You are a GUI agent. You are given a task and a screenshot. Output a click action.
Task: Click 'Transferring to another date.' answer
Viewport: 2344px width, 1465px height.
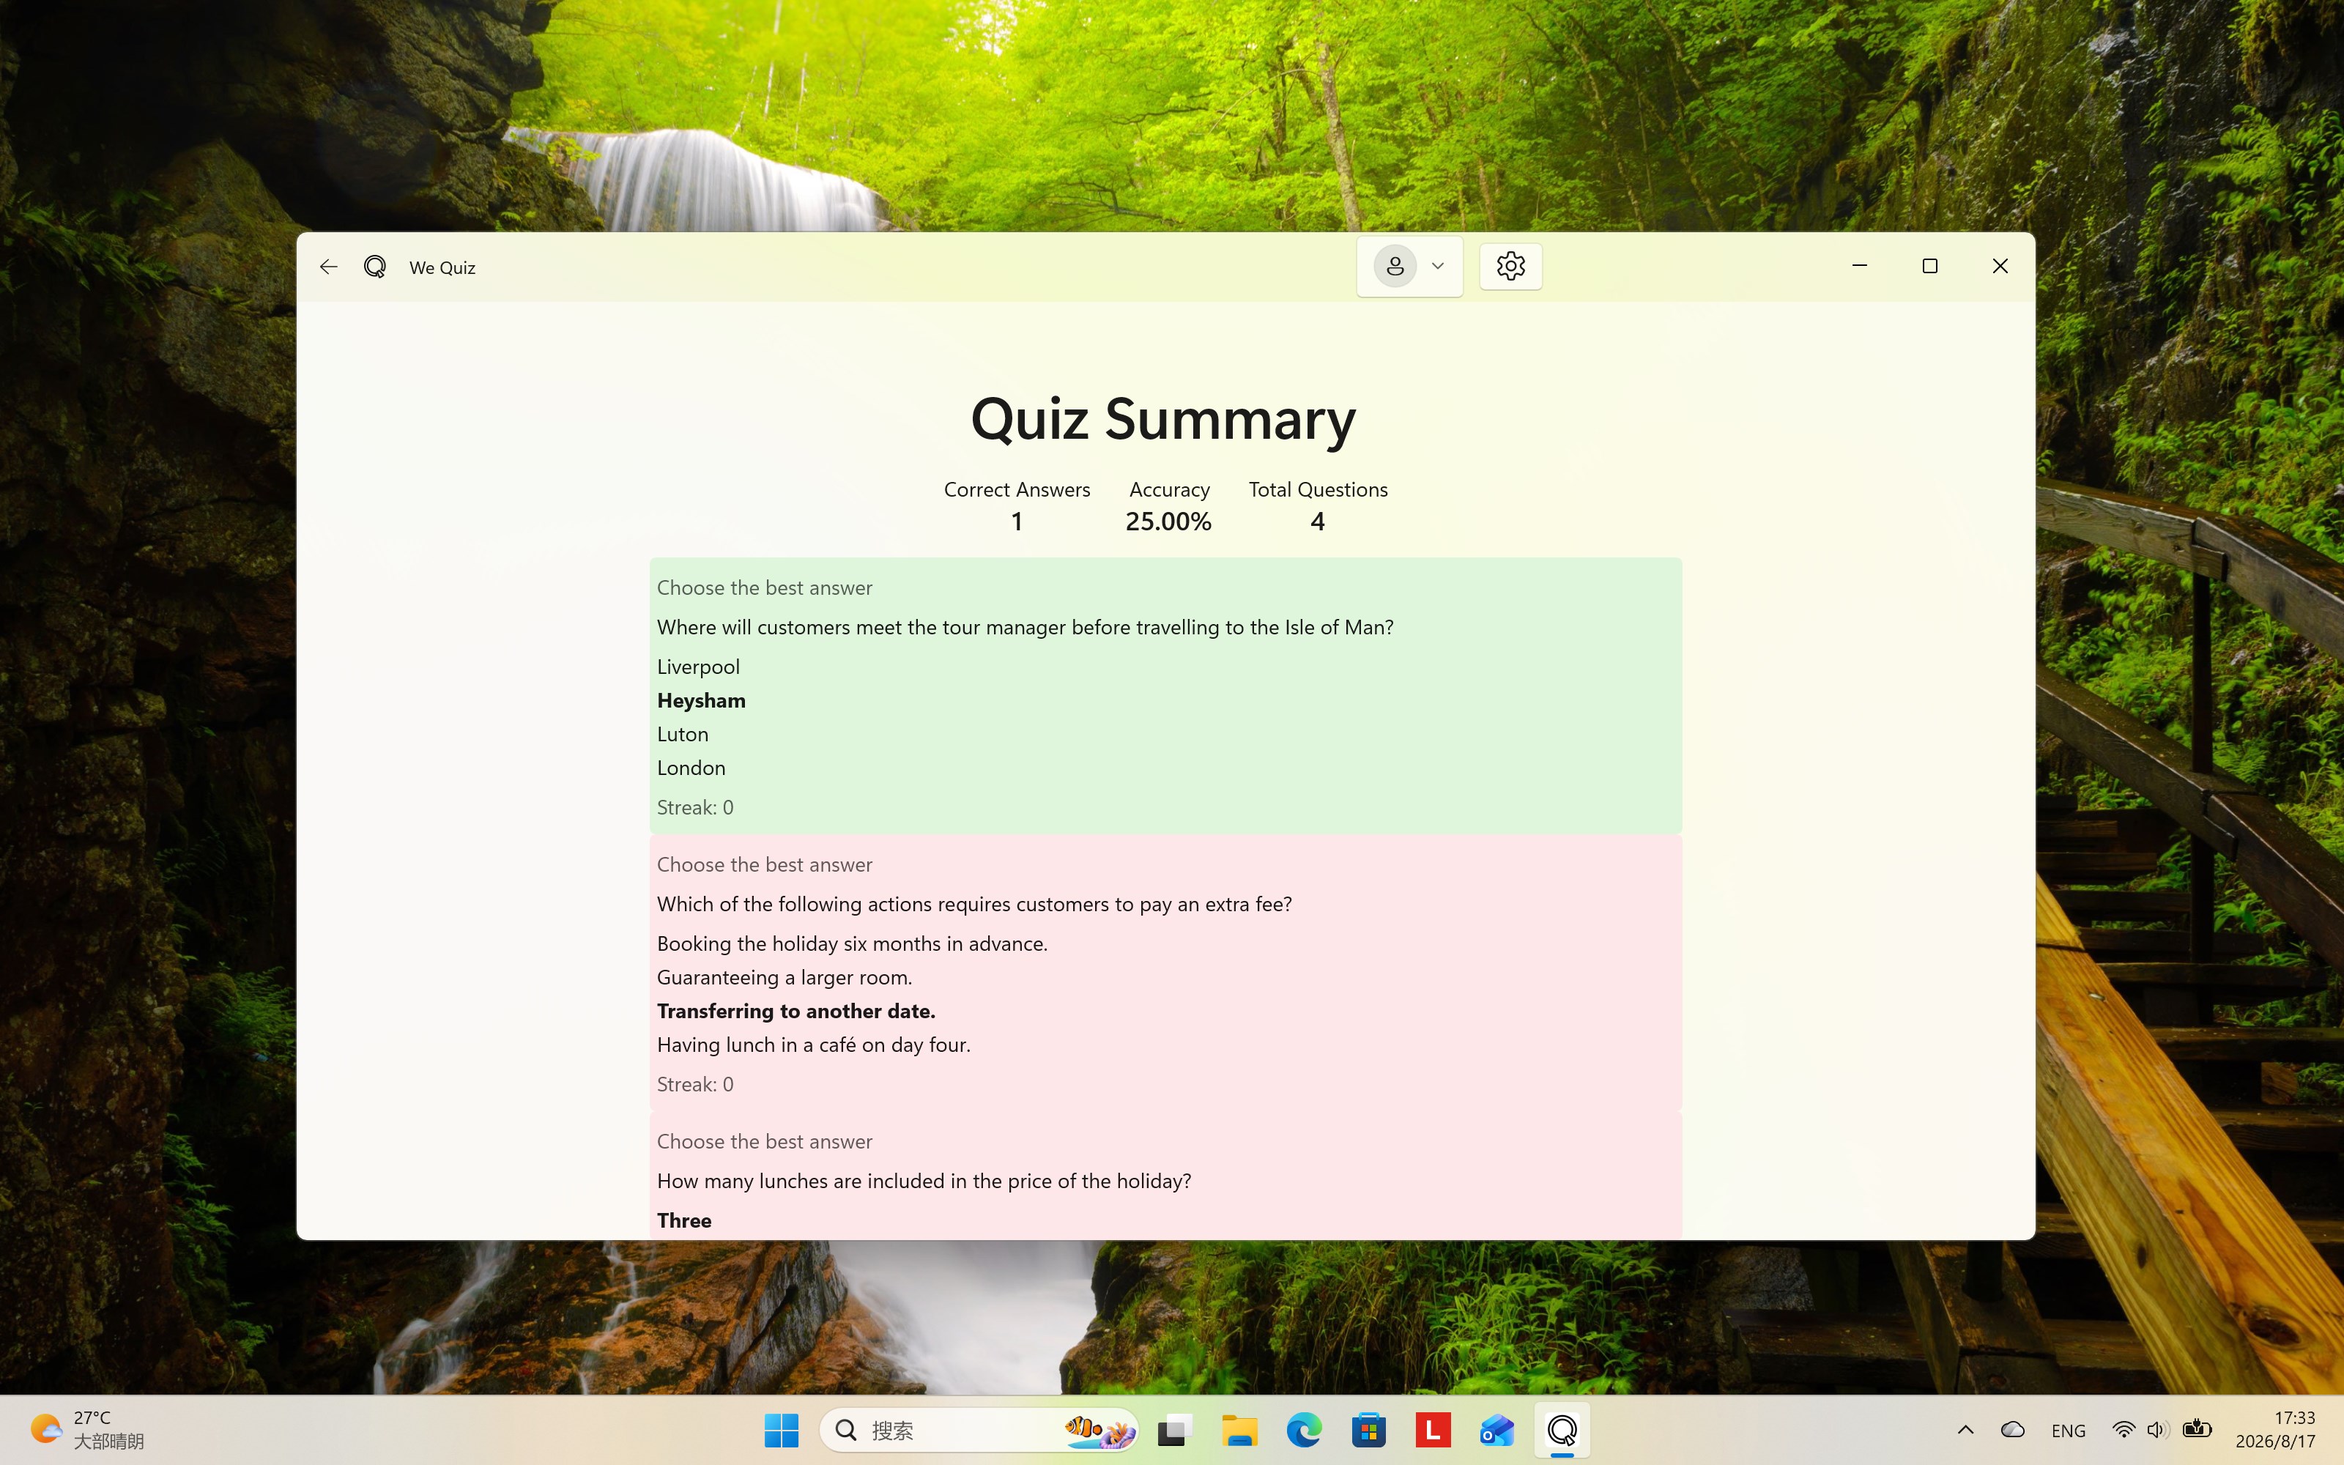(x=796, y=1012)
